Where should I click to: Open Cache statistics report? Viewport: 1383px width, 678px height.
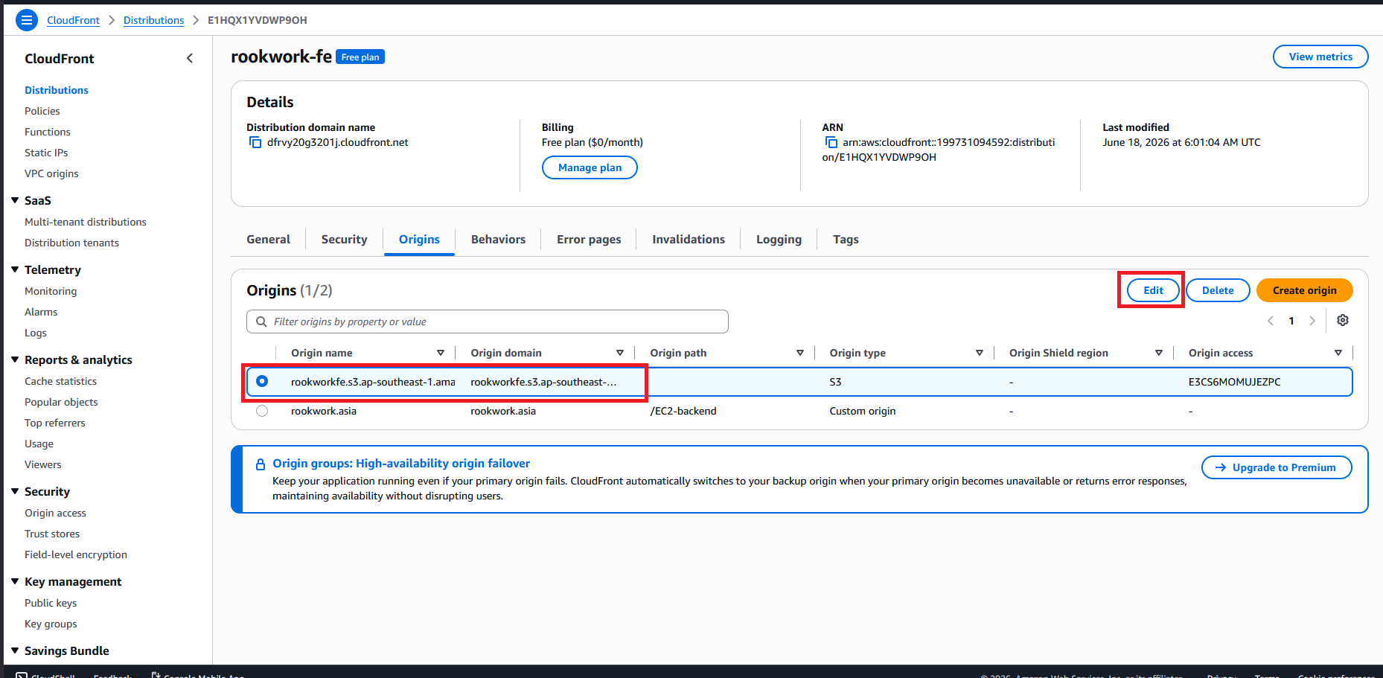[60, 381]
